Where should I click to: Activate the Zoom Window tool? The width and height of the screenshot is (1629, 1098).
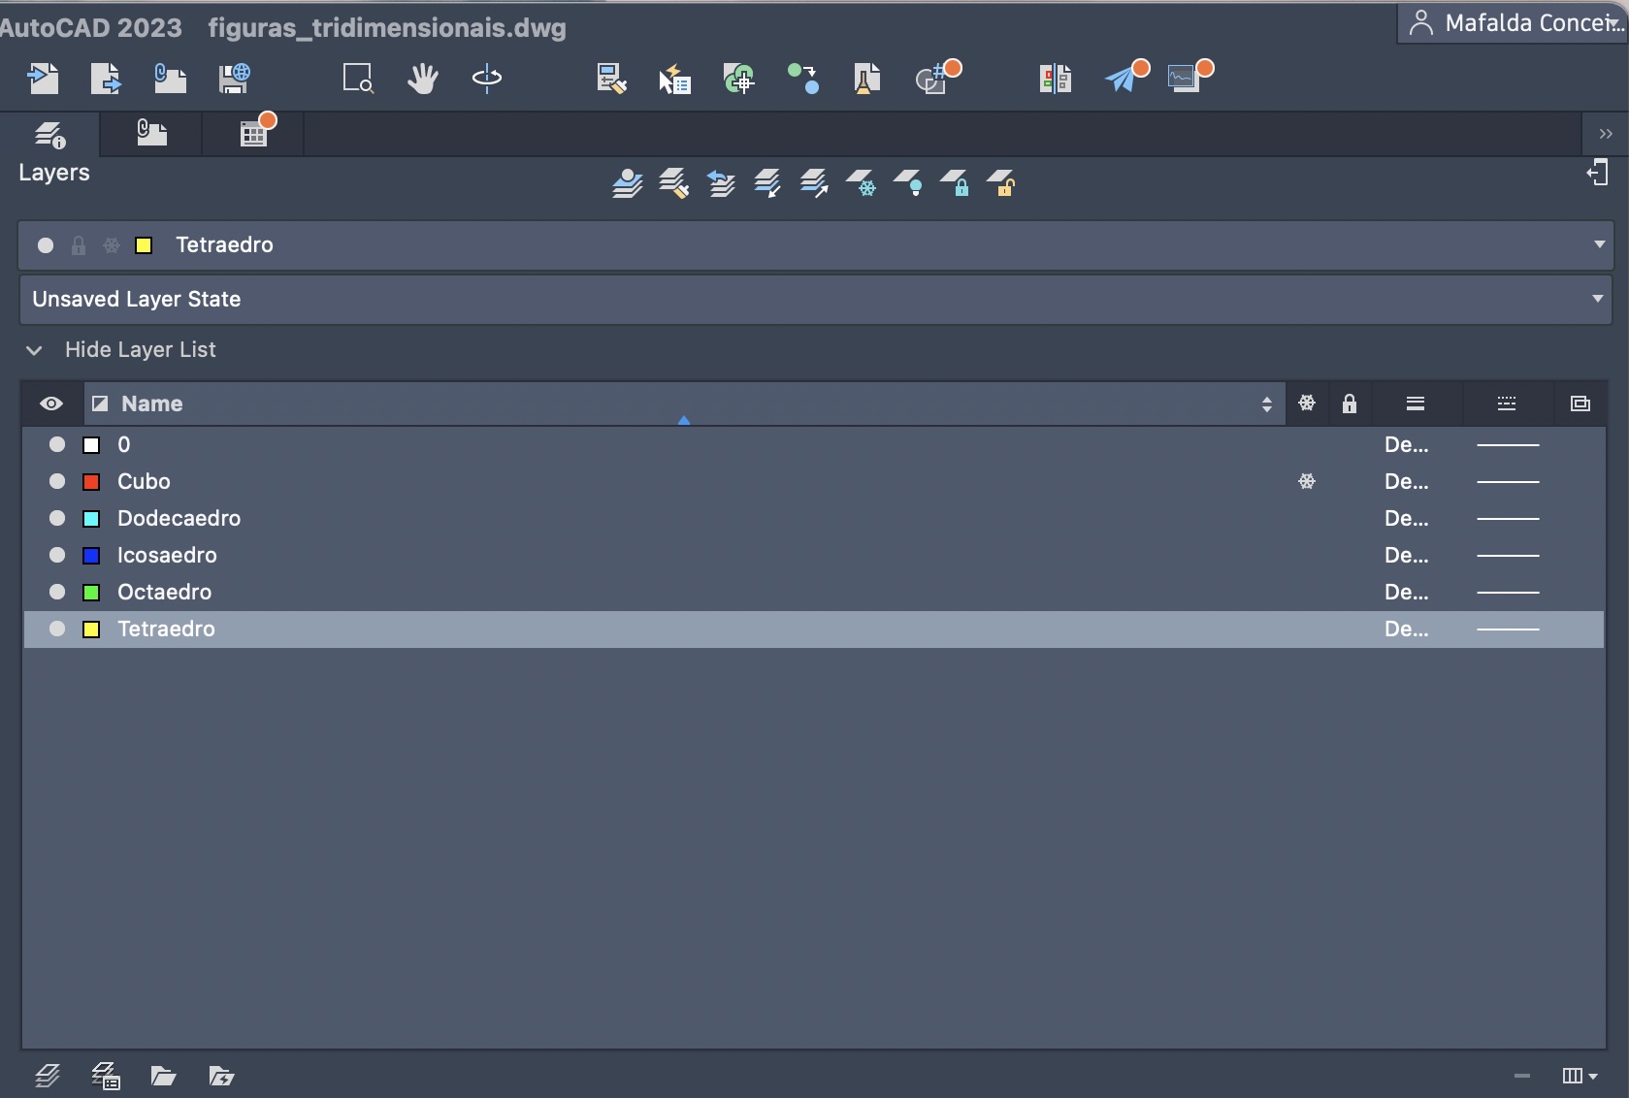point(358,78)
